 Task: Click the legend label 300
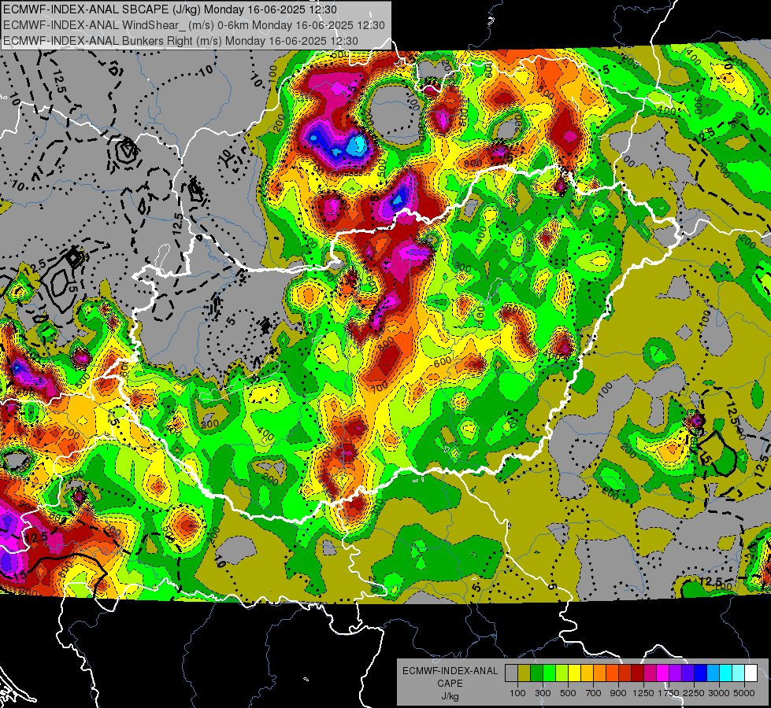pos(543,693)
